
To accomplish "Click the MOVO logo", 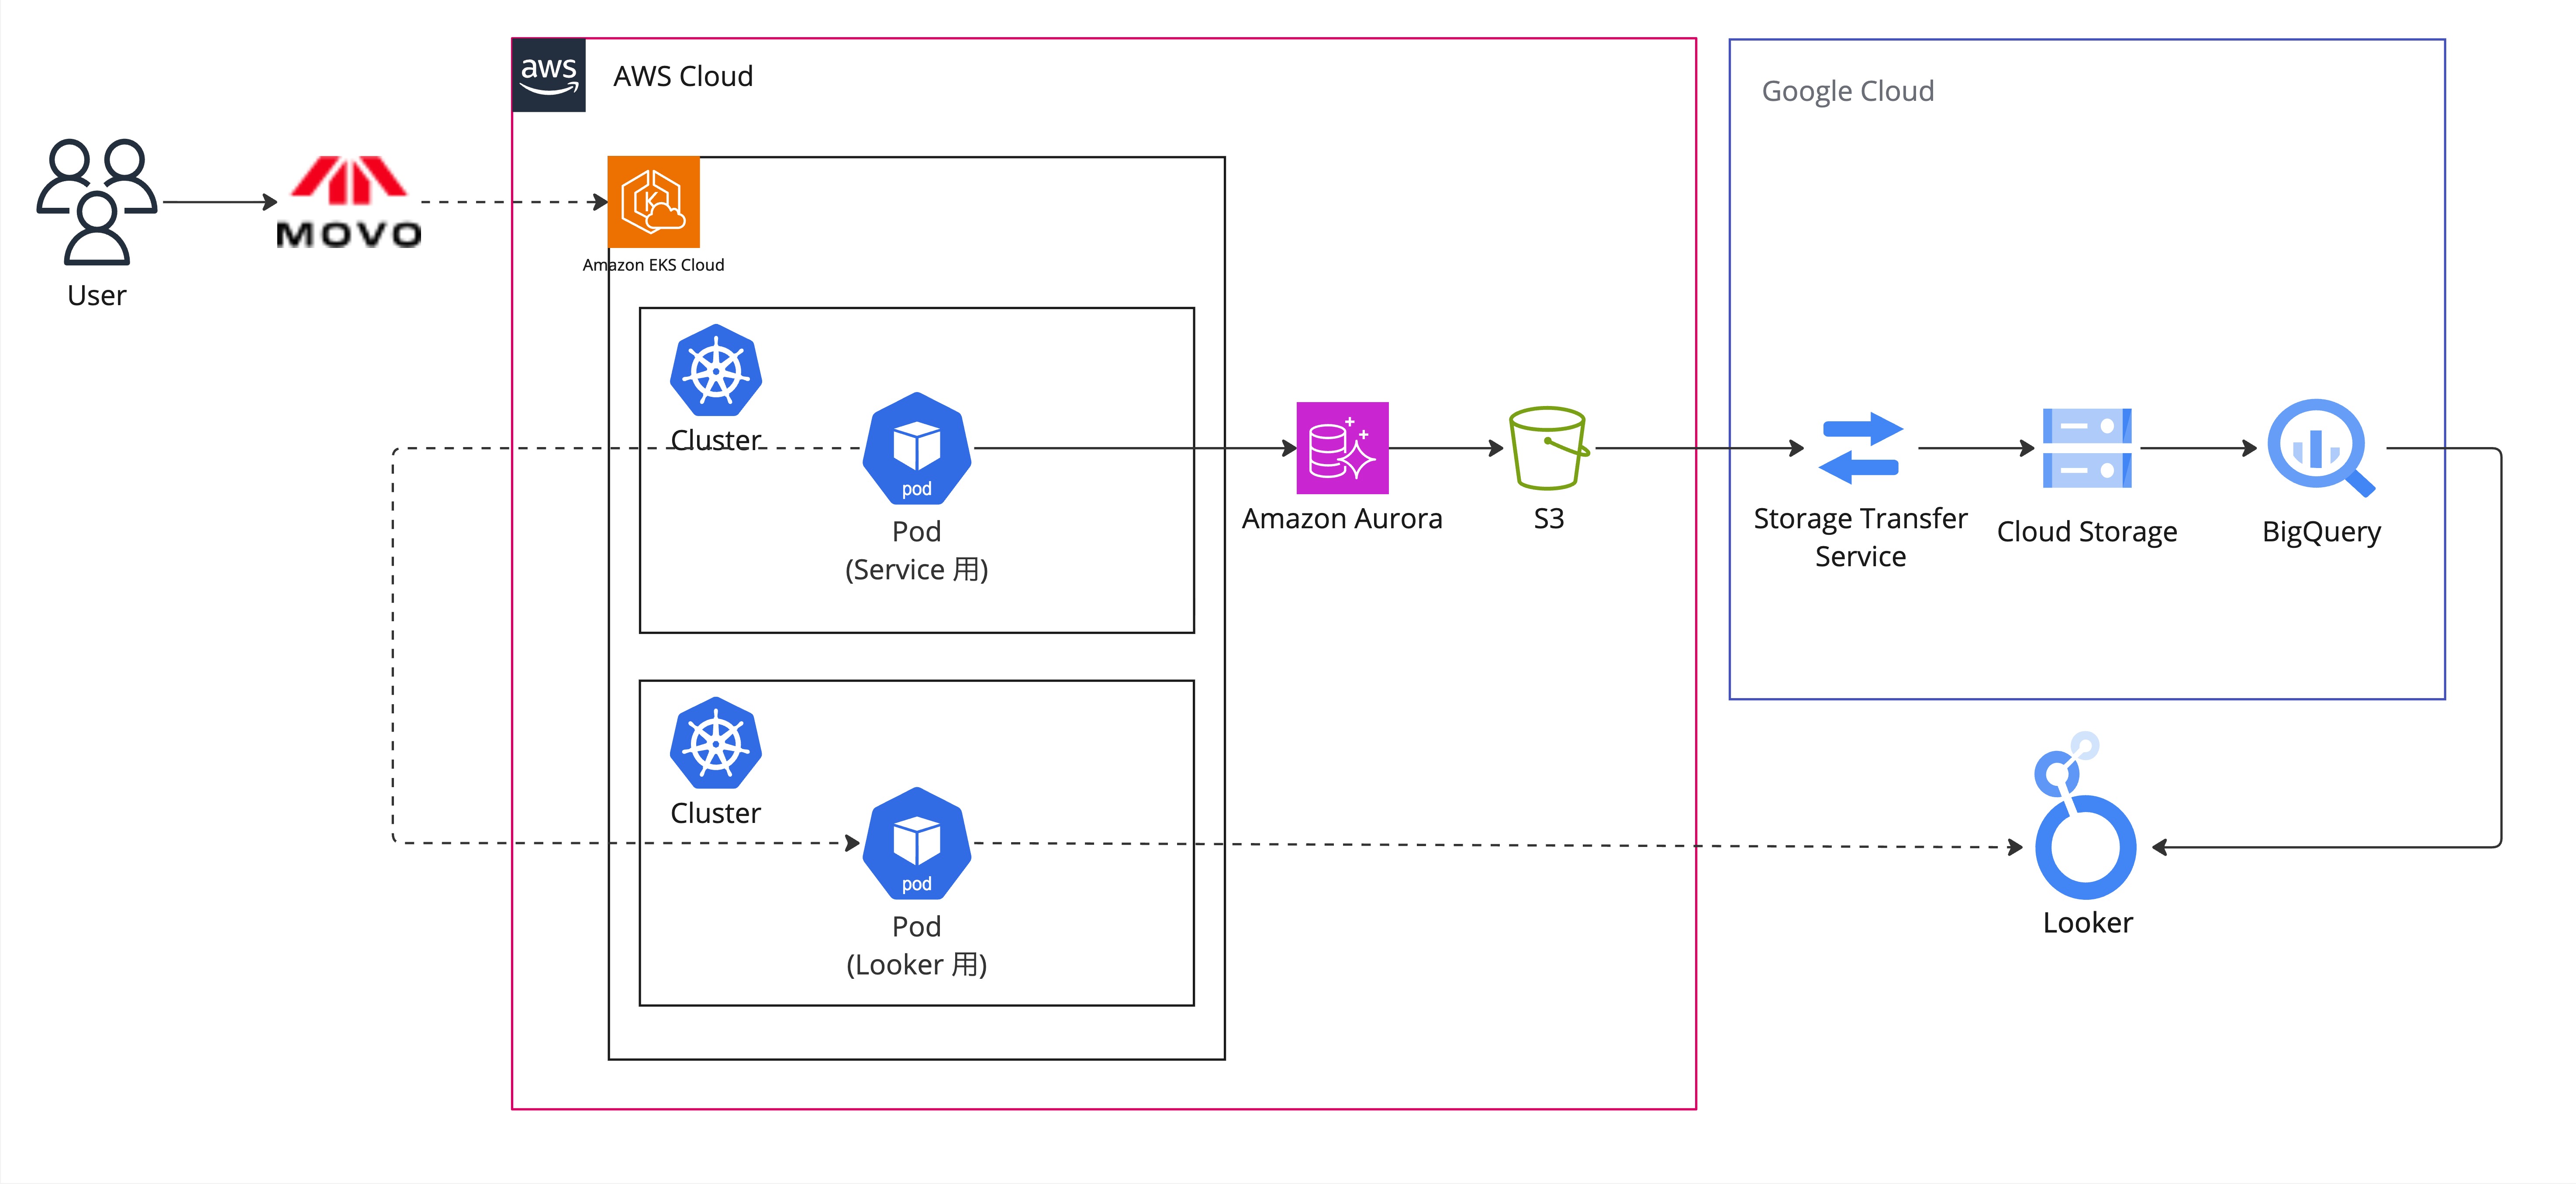I will point(348,202).
